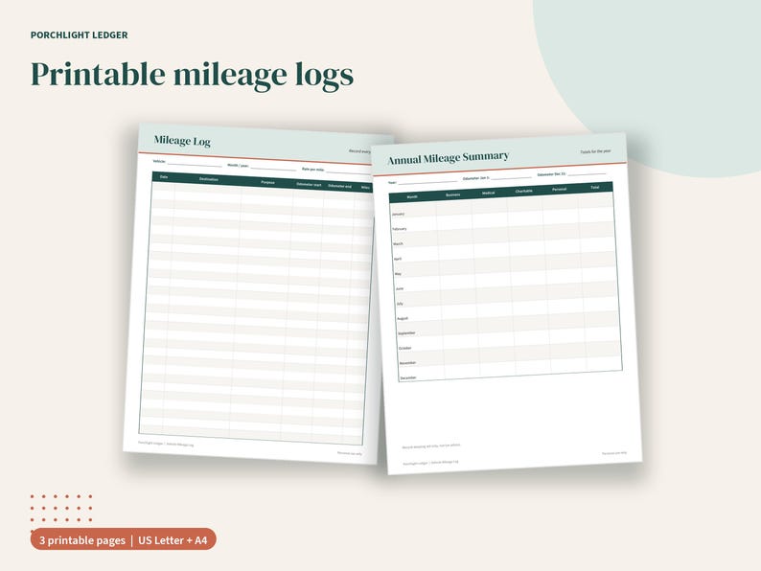
Task: Click the 'January' row label
Action: (399, 214)
